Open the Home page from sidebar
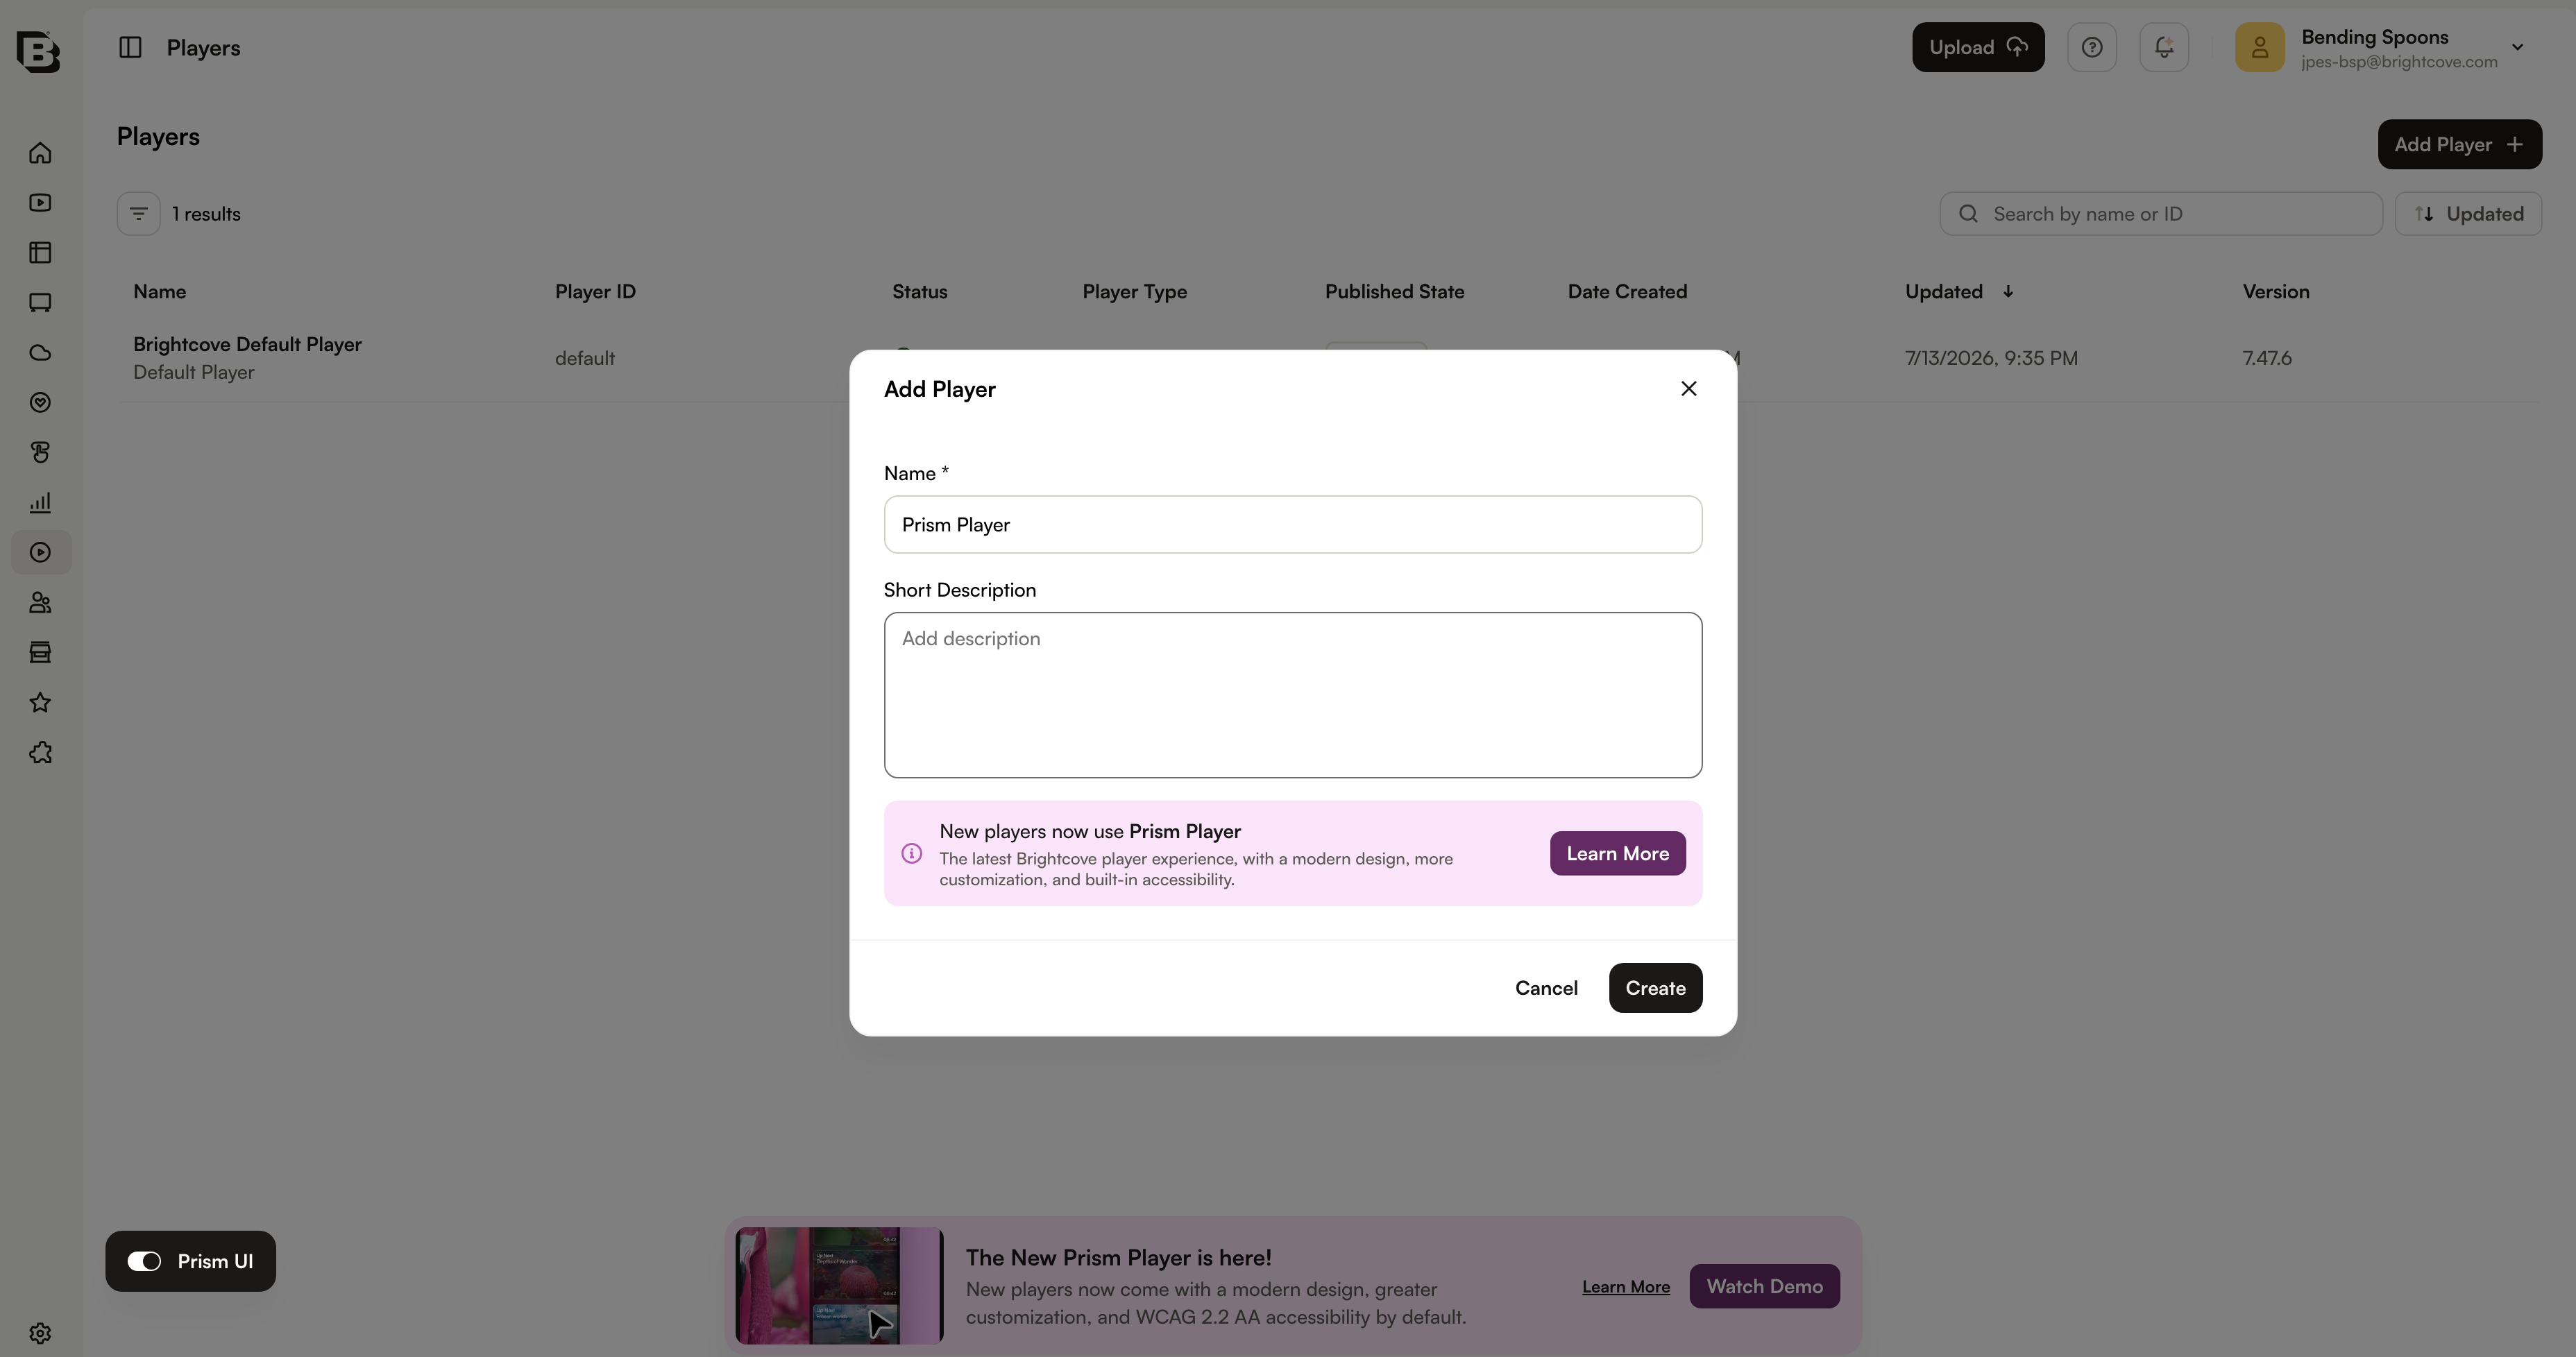The image size is (2576, 1357). point(40,153)
